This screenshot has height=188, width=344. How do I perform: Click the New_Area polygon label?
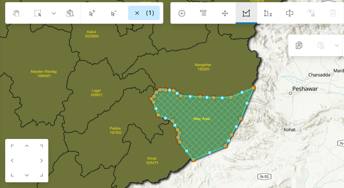pos(202,119)
